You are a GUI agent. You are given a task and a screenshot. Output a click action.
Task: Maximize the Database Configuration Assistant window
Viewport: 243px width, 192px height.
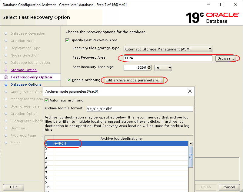(x=222, y=5)
